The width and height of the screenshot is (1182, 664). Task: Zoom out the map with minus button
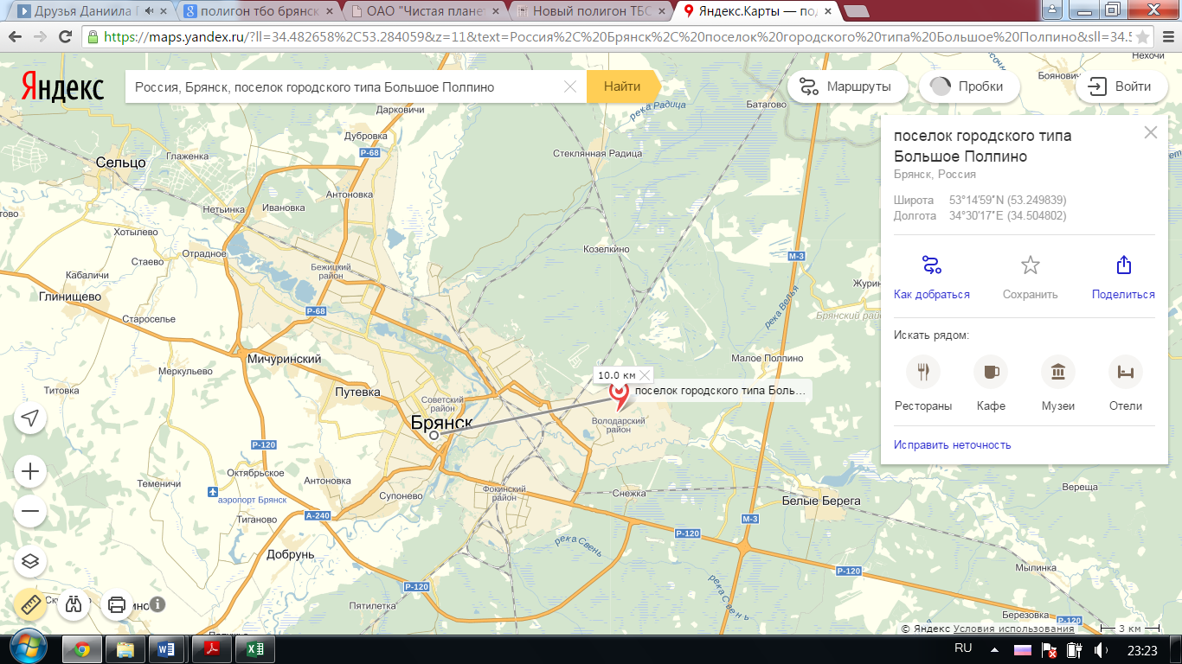[30, 511]
